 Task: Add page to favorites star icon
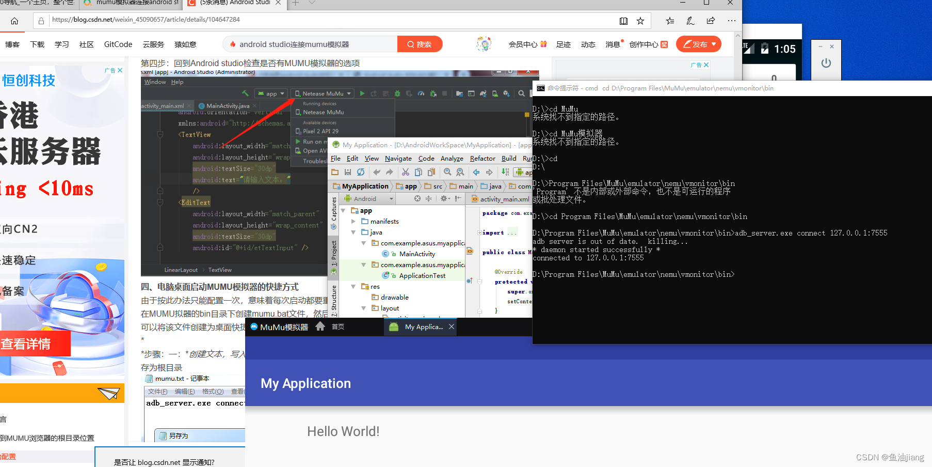640,21
